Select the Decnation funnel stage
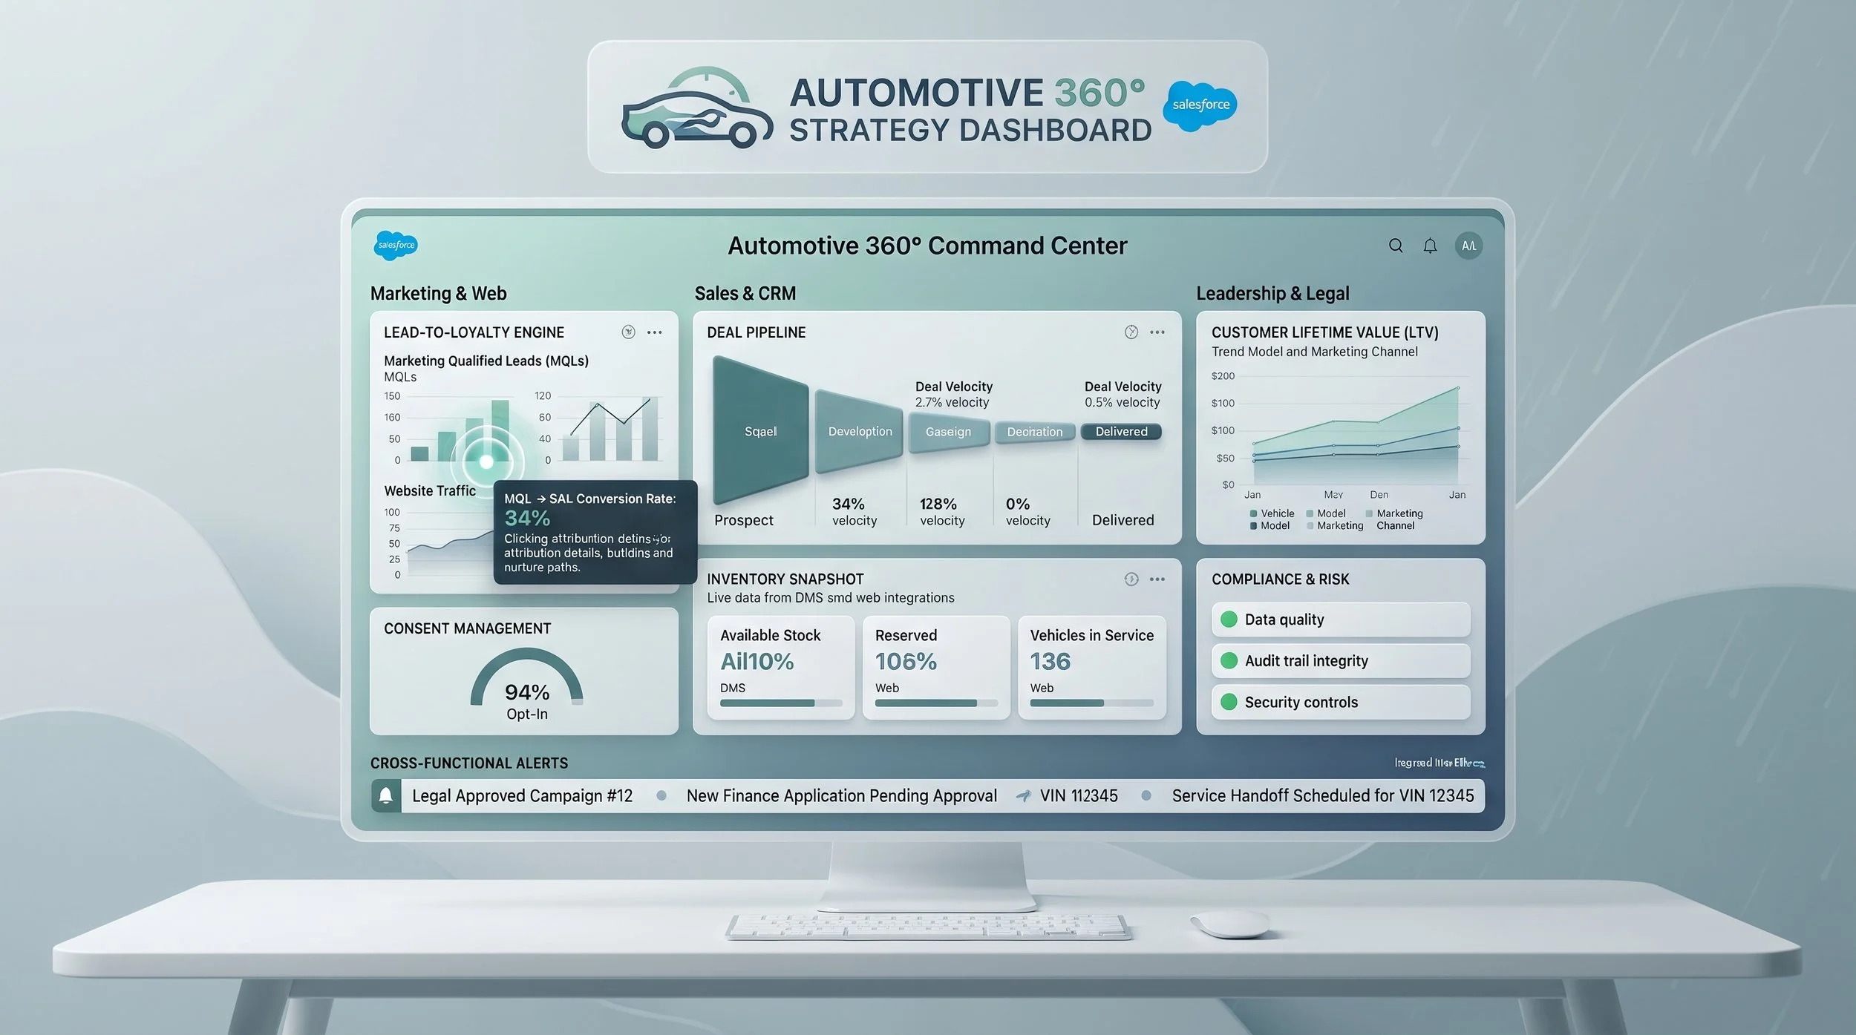 [x=1034, y=432]
